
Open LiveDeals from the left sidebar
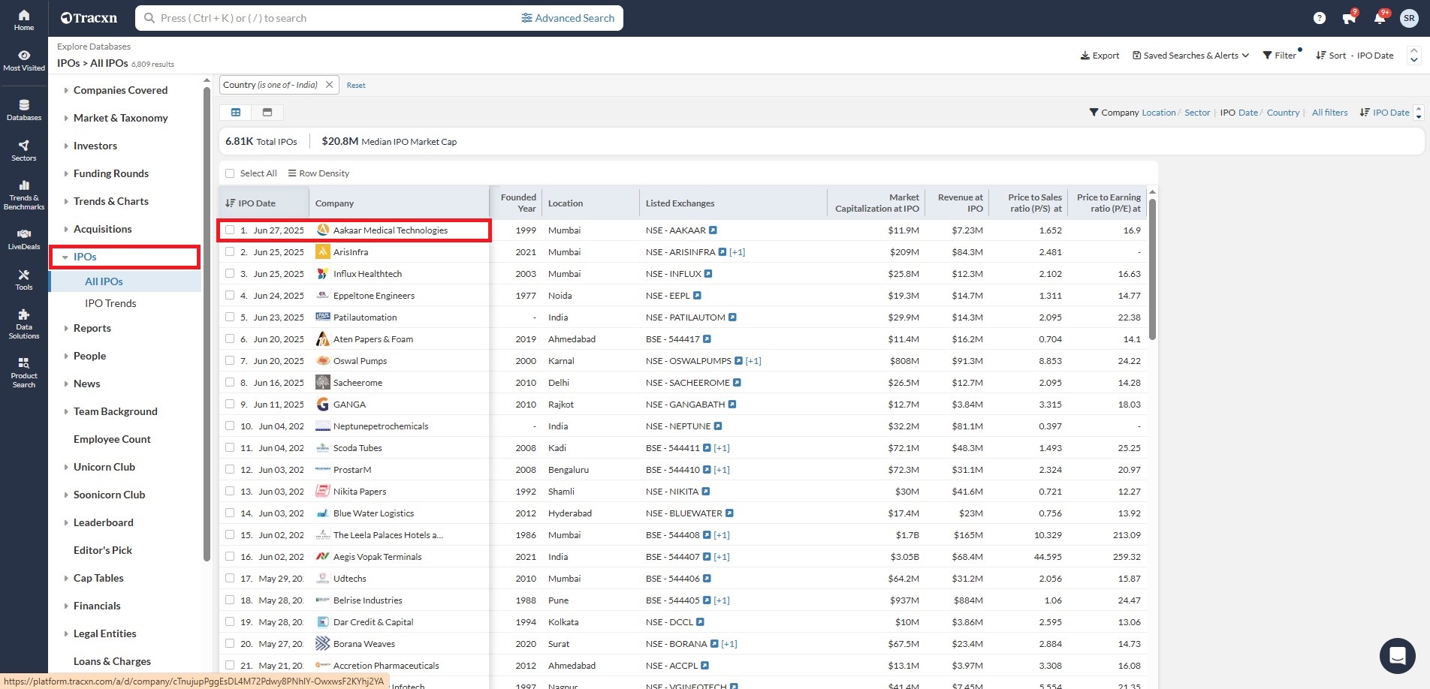click(24, 239)
